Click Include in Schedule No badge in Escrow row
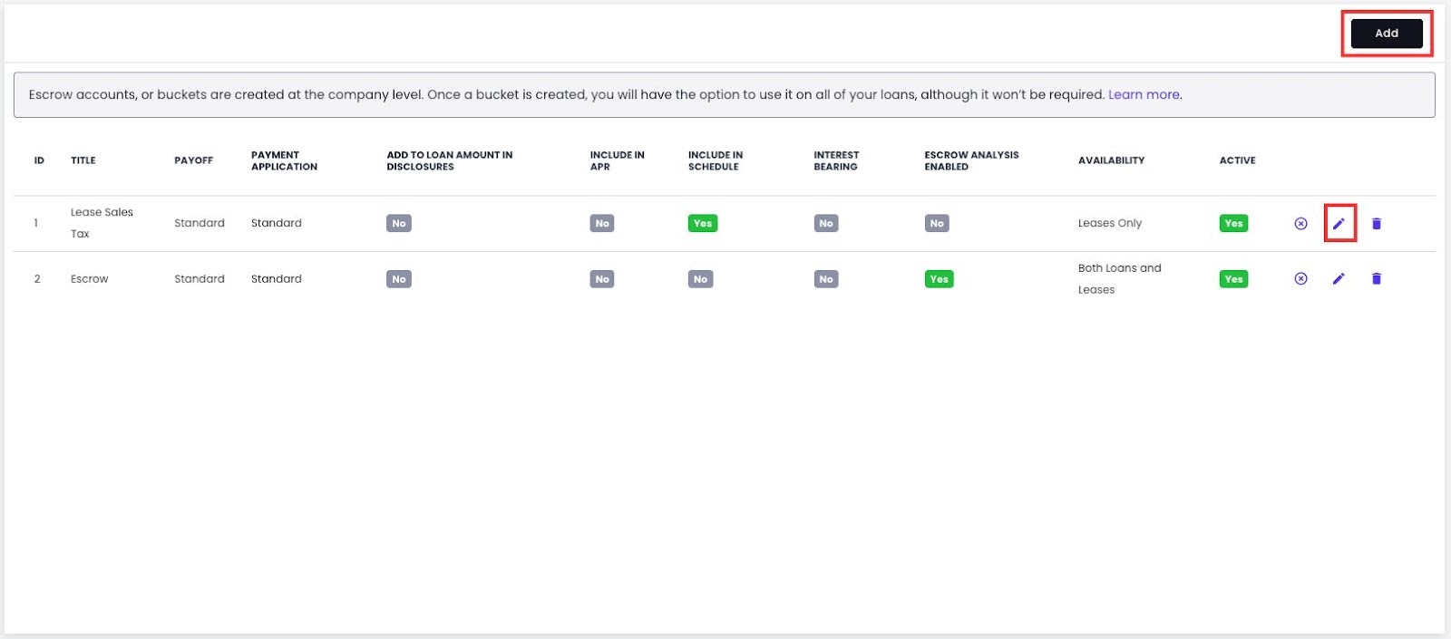1451x639 pixels. 700,279
